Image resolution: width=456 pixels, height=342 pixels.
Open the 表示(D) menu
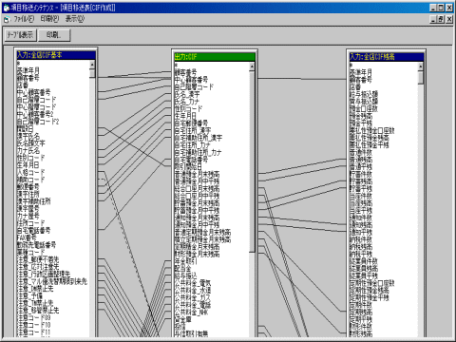click(75, 19)
